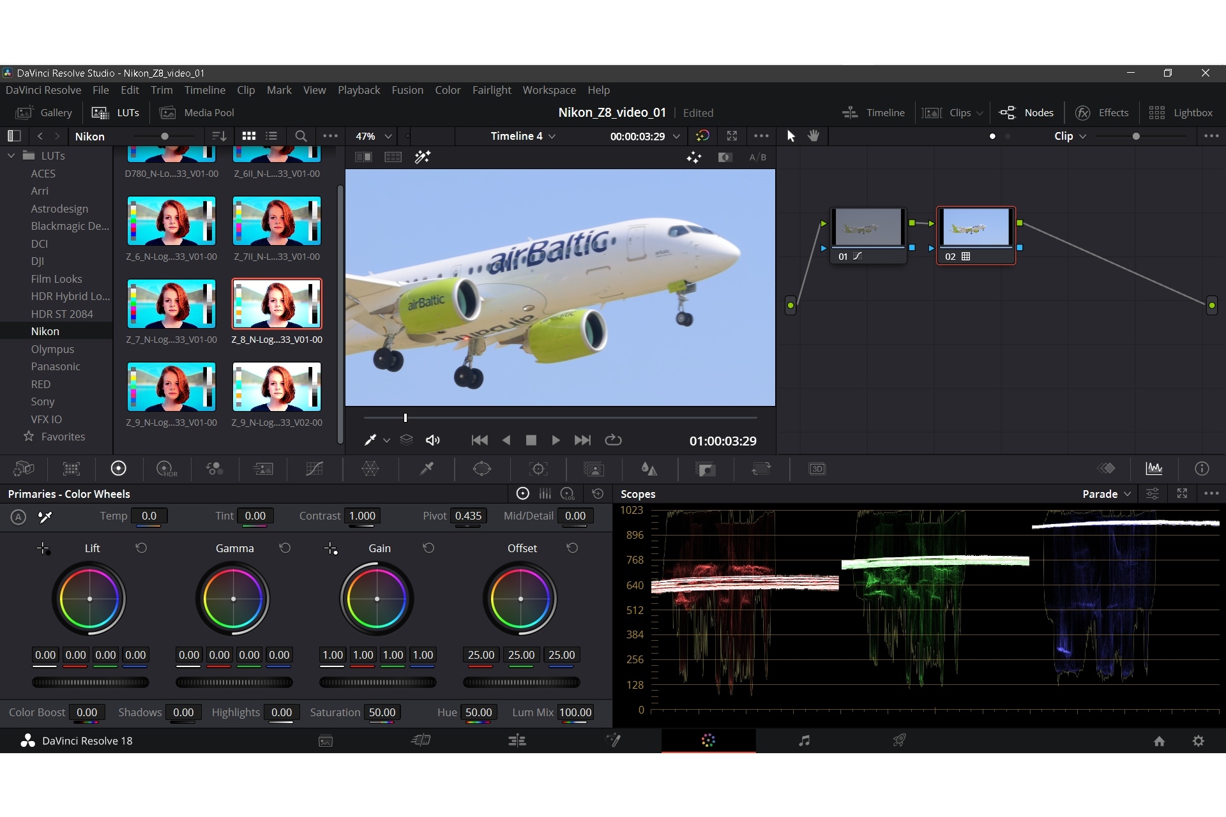
Task: Open the Tracker palette
Action: tap(538, 469)
